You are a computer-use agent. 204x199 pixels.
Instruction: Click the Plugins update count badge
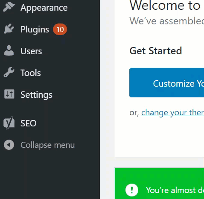(x=60, y=29)
